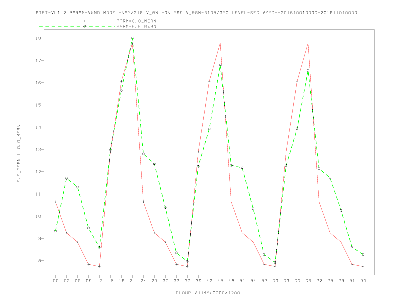The image size is (396, 306).
Task: Click x-axis tick label 57
Action: point(264,281)
